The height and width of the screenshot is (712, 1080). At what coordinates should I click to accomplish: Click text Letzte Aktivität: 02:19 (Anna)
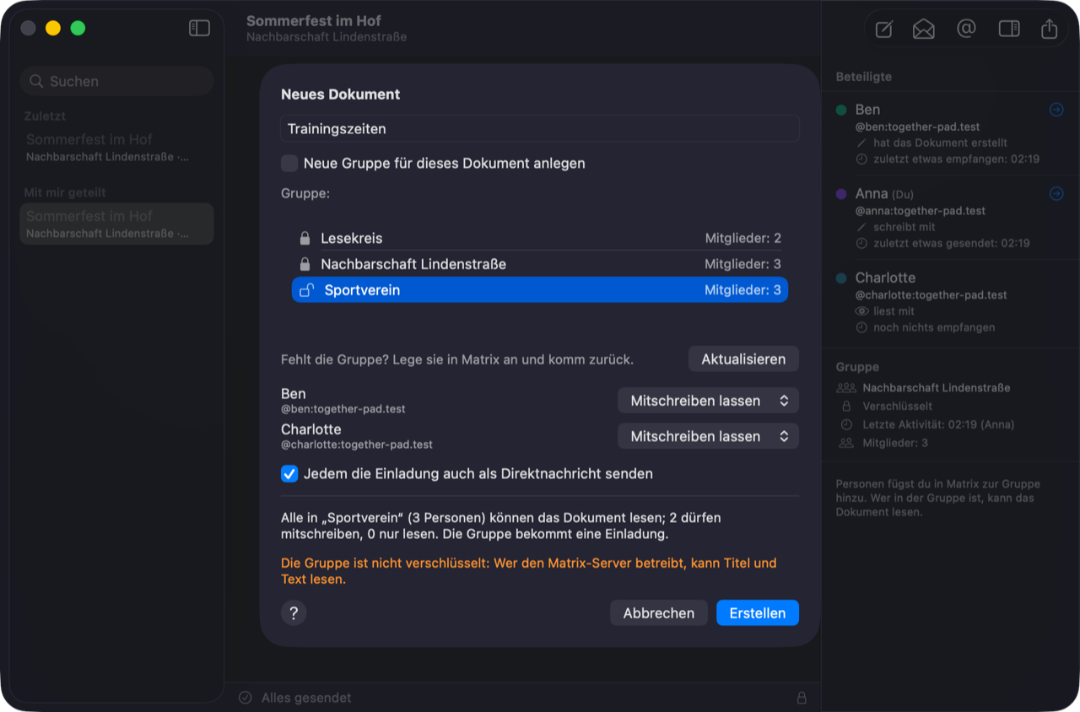[x=938, y=424]
